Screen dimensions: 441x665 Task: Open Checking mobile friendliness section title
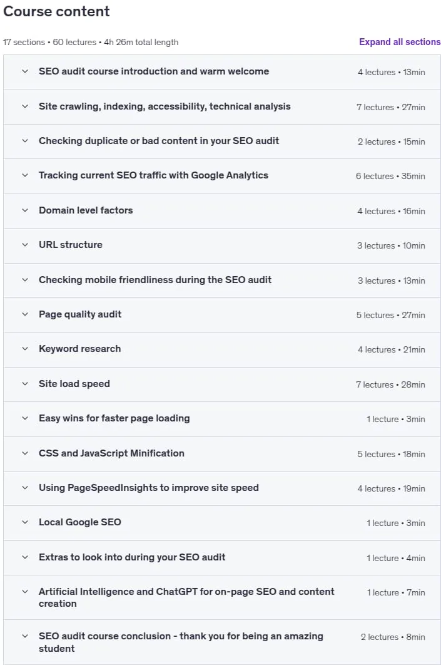[x=155, y=280]
